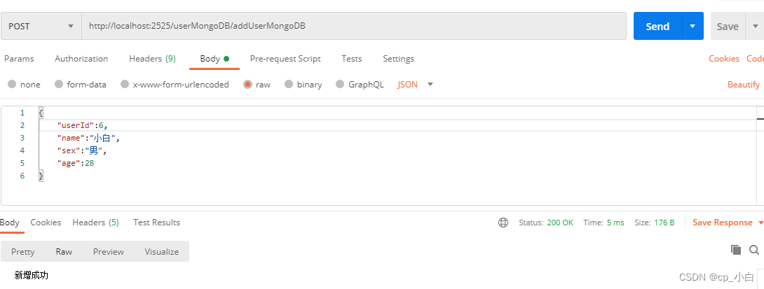The image size is (764, 289).
Task: Open the Pre-request Script tab
Action: click(285, 59)
